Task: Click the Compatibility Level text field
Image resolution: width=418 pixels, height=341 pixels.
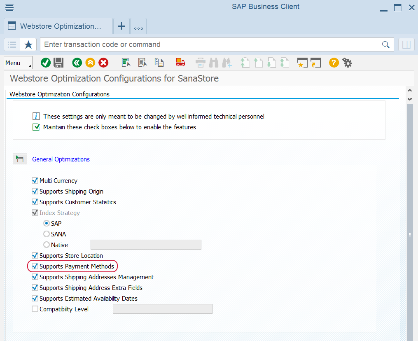Action: pyautogui.click(x=163, y=309)
